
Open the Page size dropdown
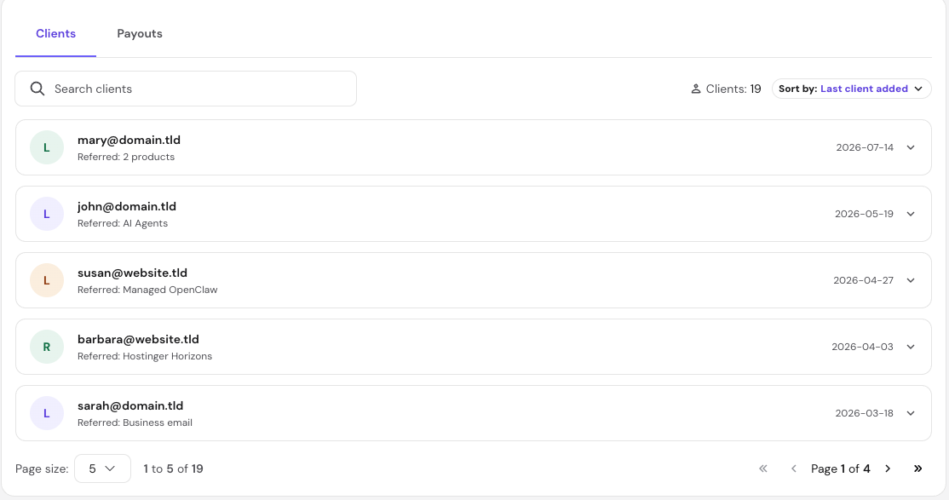tap(102, 468)
